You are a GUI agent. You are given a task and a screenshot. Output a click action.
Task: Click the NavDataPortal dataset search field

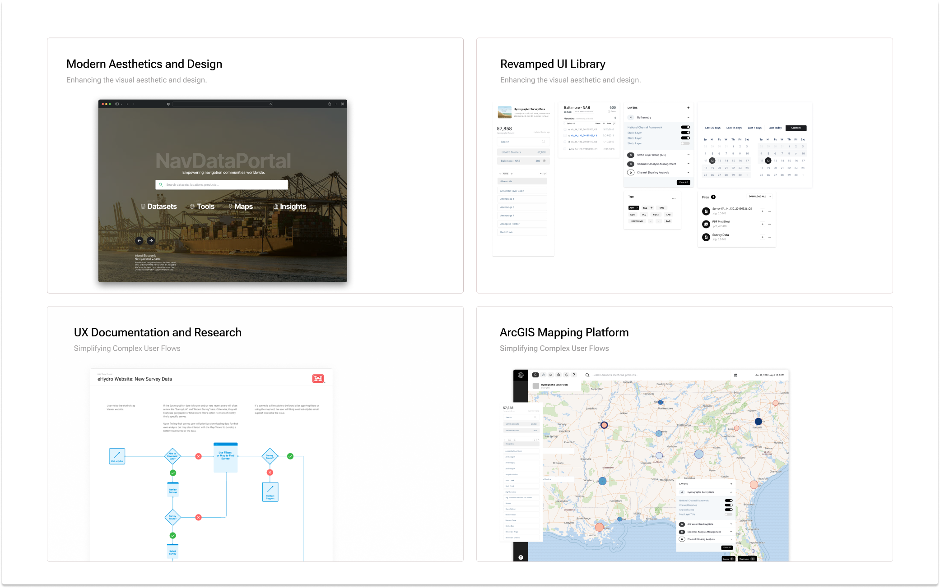[x=222, y=185]
